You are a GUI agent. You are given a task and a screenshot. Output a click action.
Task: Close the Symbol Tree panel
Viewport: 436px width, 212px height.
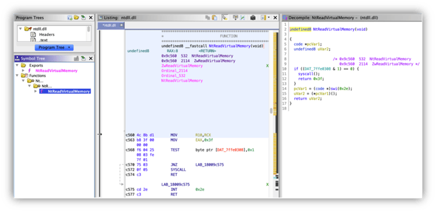[91, 59]
